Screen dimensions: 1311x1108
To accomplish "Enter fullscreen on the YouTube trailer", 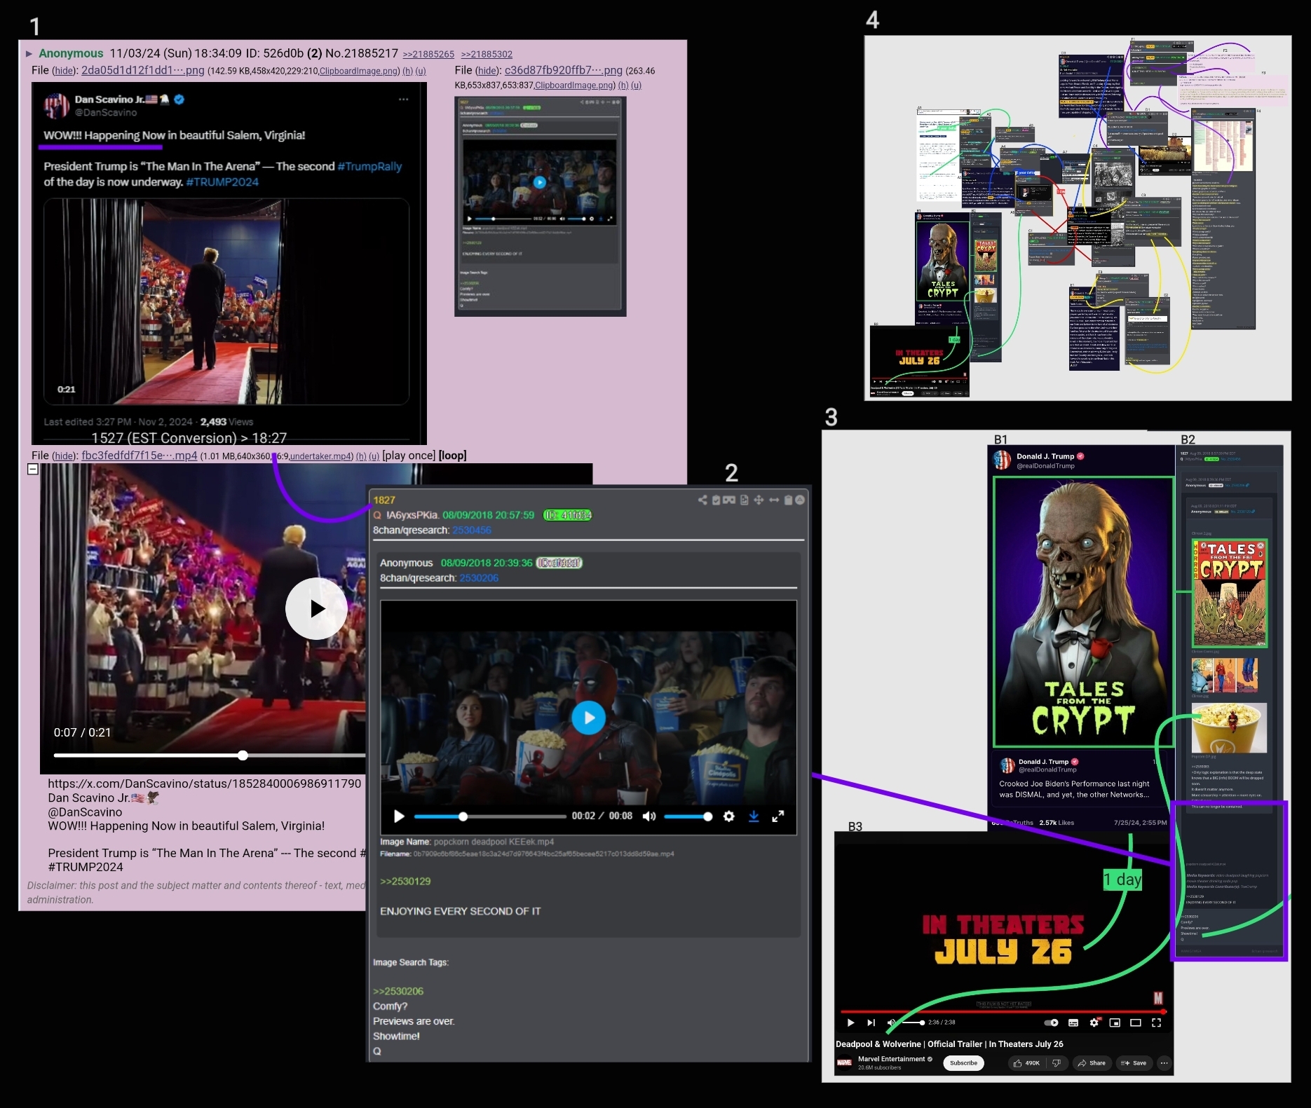I will 1156,1022.
